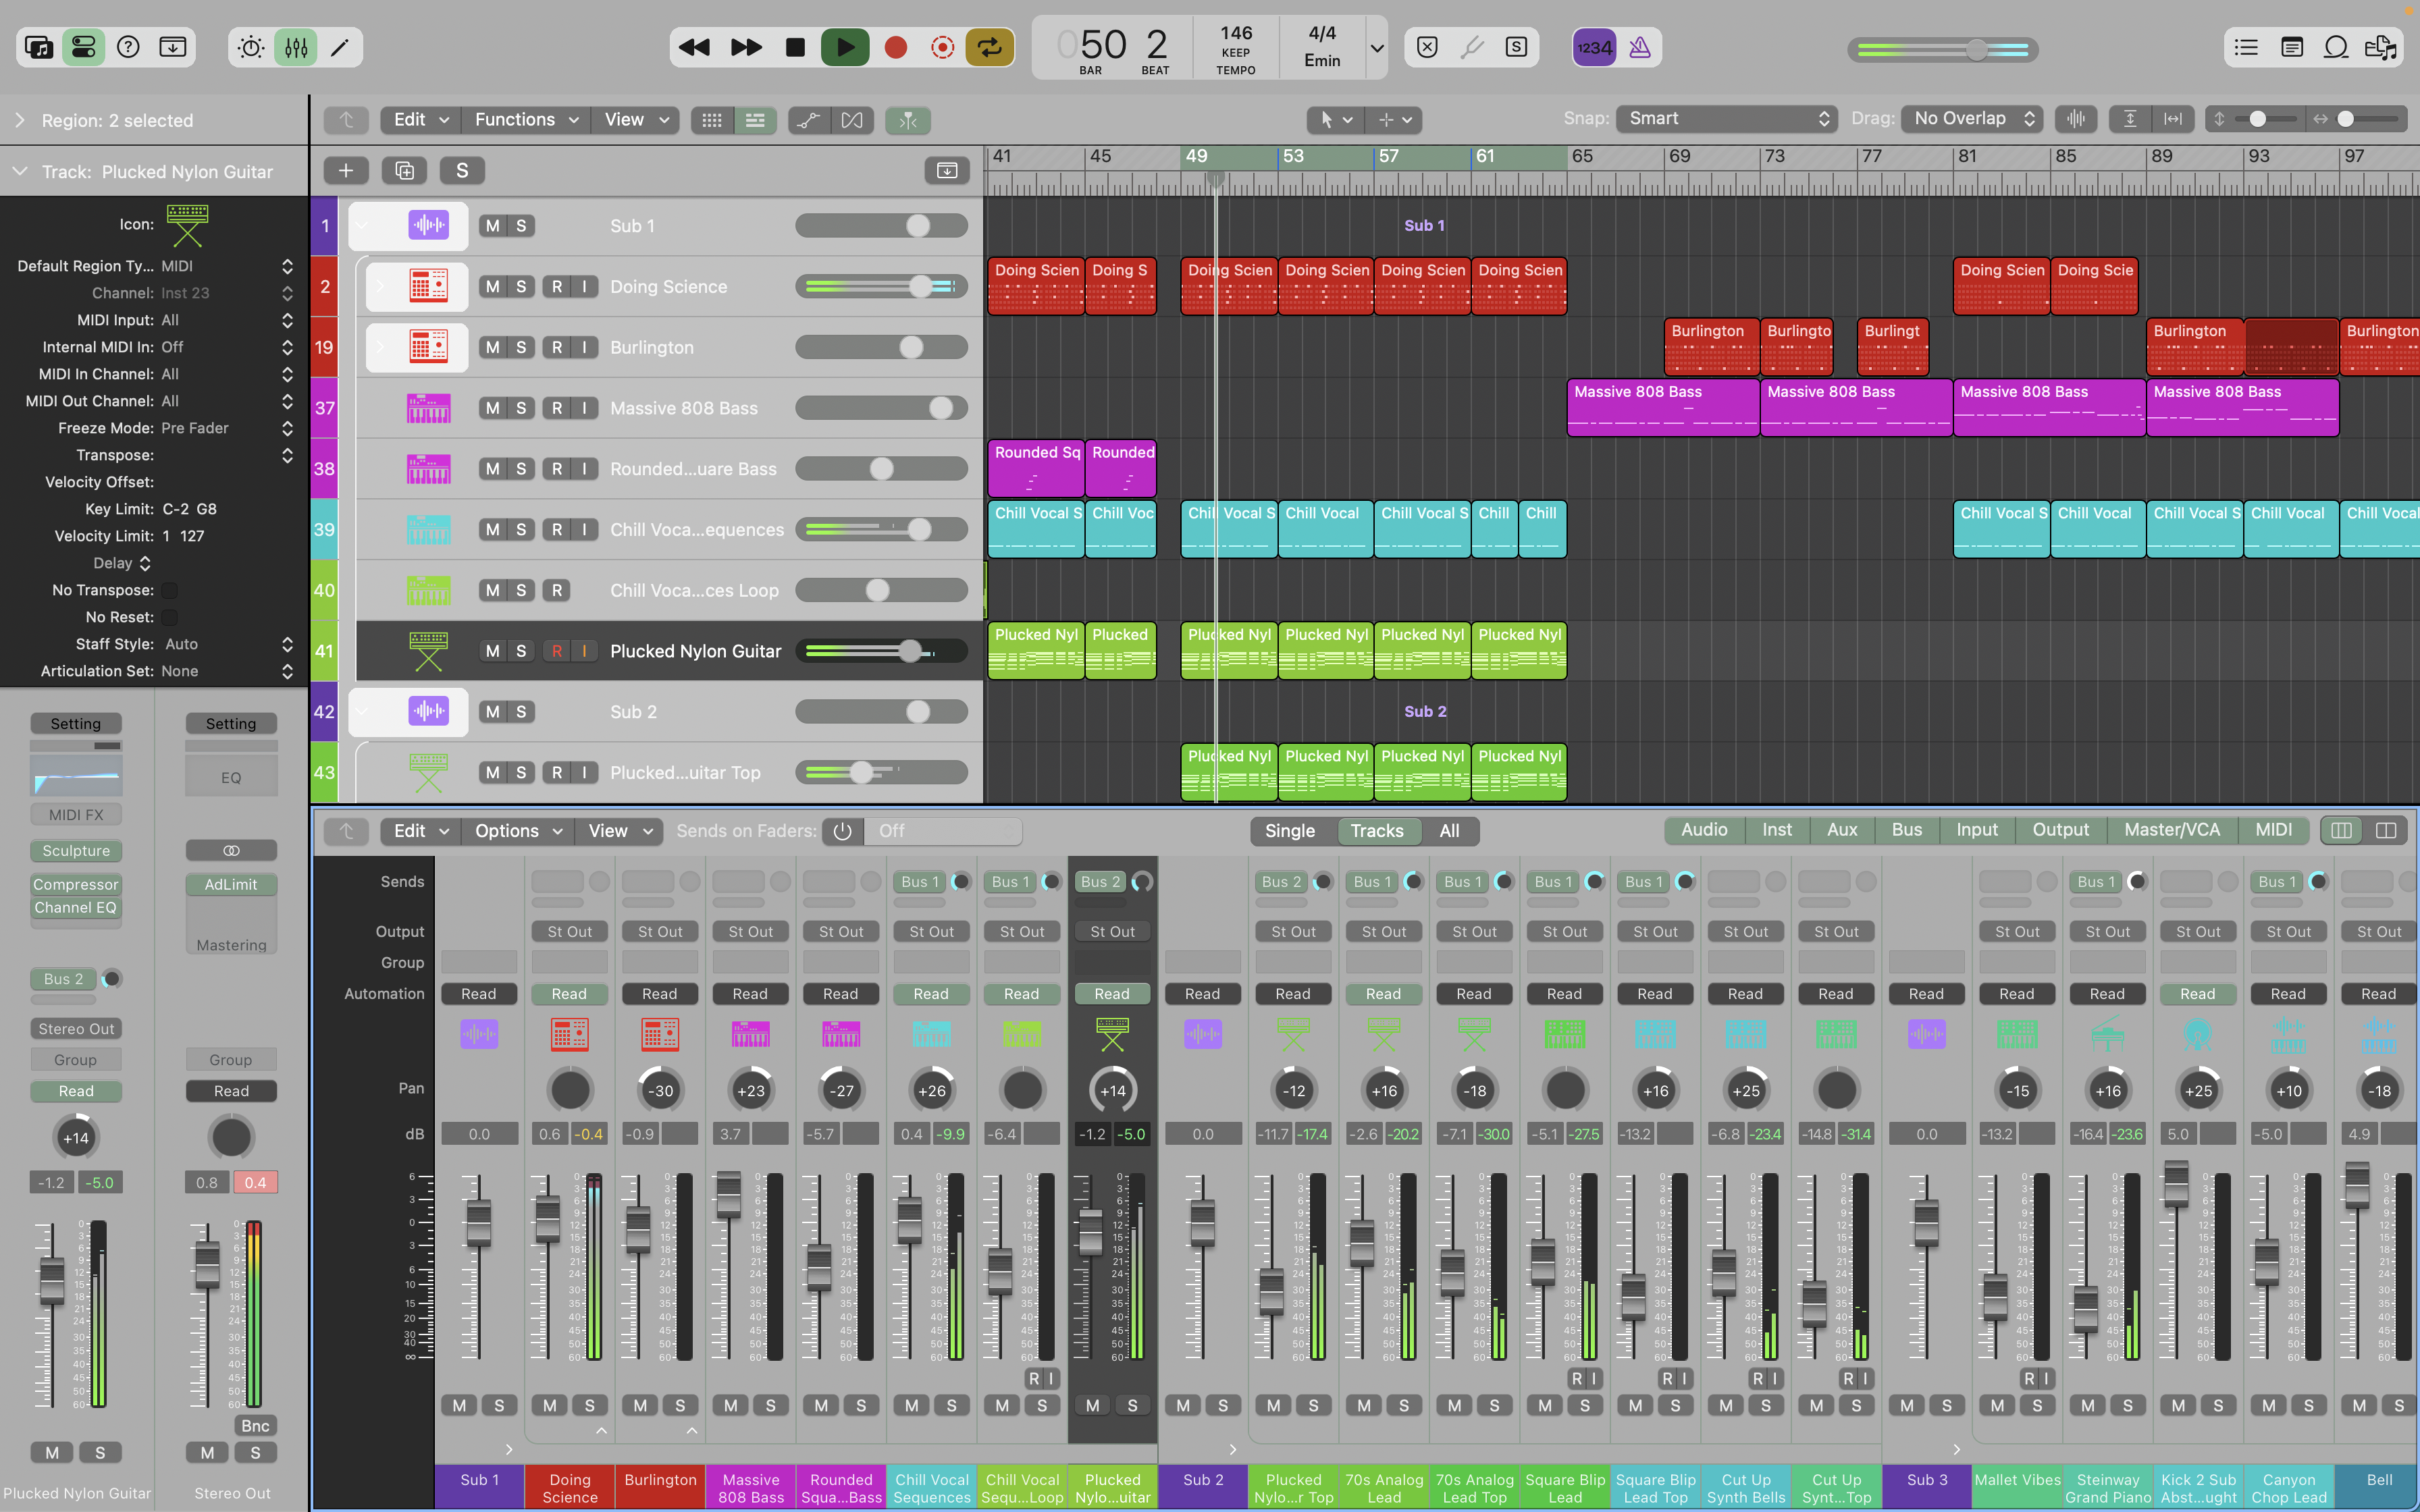Screen dimensions: 2420x1512
Task: Open the Snap Smart dropdown
Action: tap(1728, 119)
